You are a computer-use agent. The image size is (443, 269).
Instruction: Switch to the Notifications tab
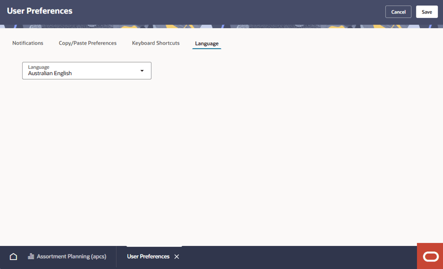[x=28, y=43]
